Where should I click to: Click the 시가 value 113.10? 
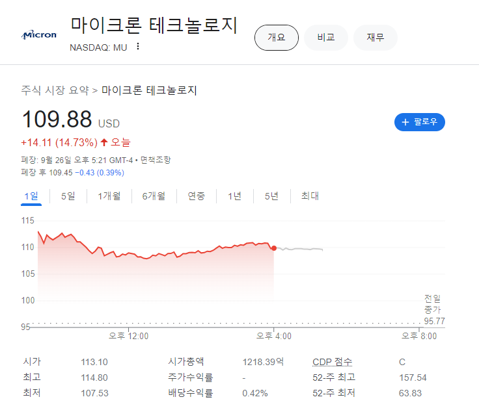tap(94, 362)
